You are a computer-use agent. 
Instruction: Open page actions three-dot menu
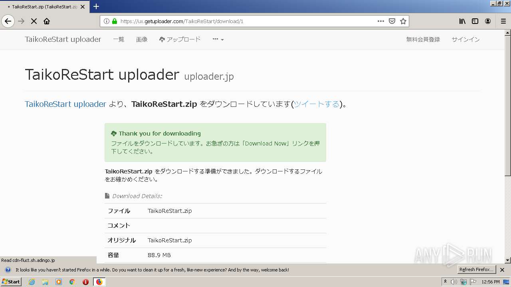(x=381, y=21)
